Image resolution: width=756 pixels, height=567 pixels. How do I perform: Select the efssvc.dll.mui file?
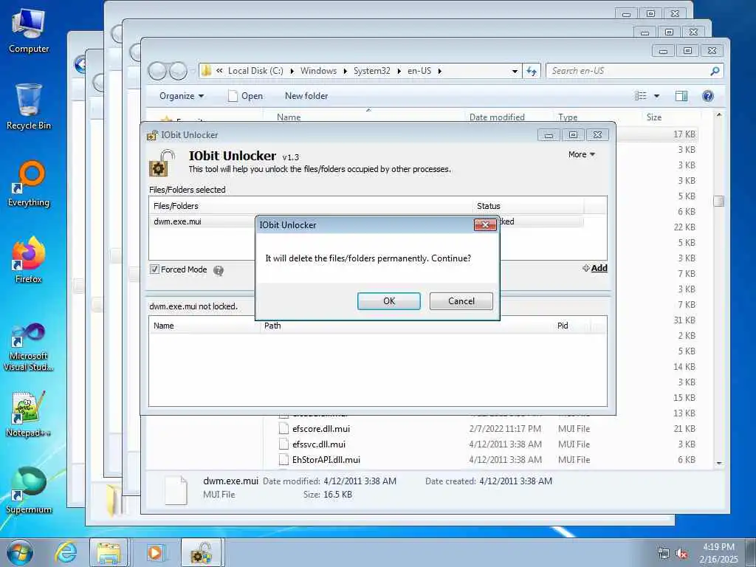pyautogui.click(x=318, y=444)
